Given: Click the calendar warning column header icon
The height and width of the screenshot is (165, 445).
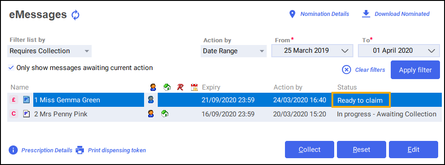Looking at the screenshot, I should (194, 87).
